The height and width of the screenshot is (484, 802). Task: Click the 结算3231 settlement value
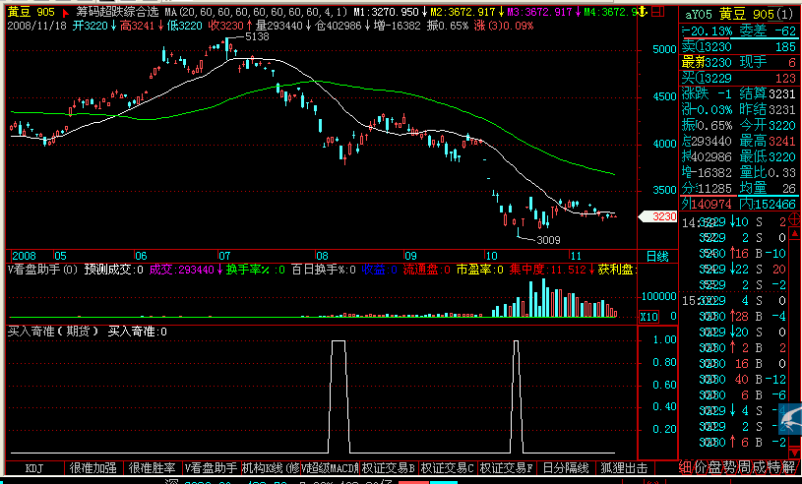pyautogui.click(x=768, y=93)
